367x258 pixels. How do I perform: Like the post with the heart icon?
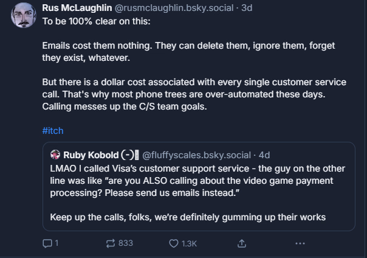[x=174, y=243]
